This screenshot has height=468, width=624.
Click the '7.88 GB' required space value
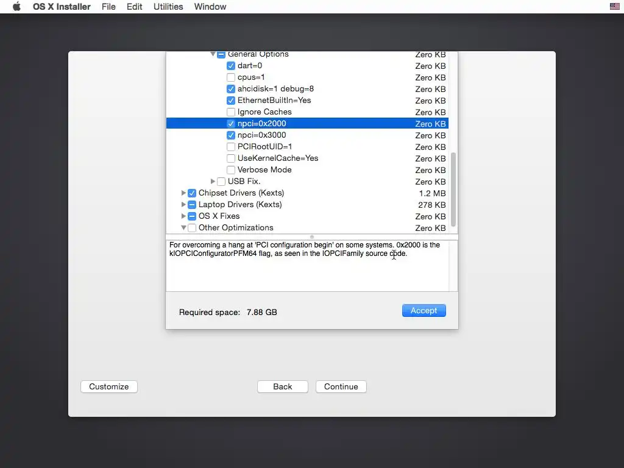tap(262, 313)
